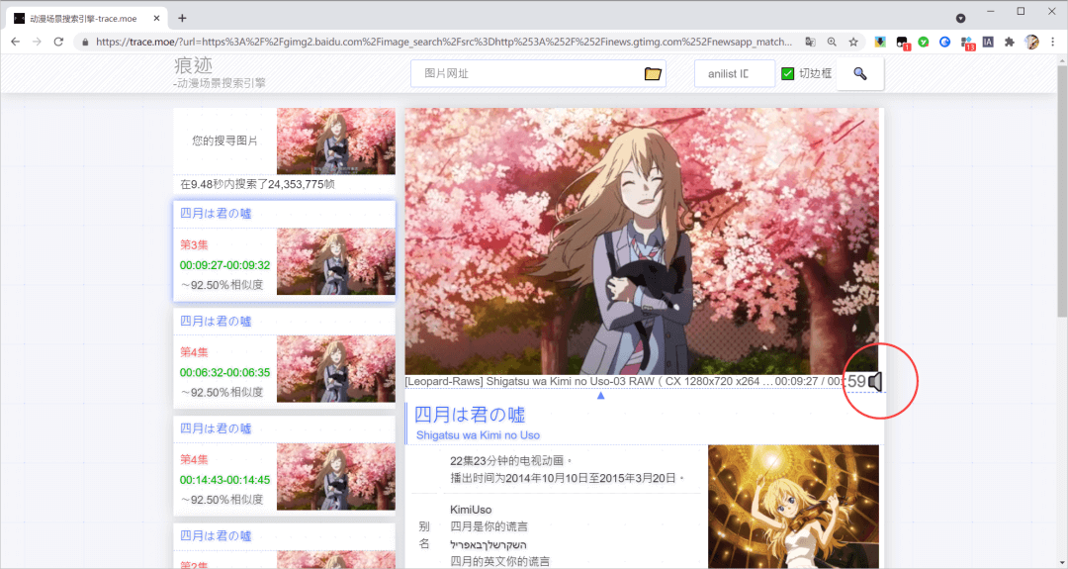Open the Extensions puzzle-piece menu

click(1010, 42)
